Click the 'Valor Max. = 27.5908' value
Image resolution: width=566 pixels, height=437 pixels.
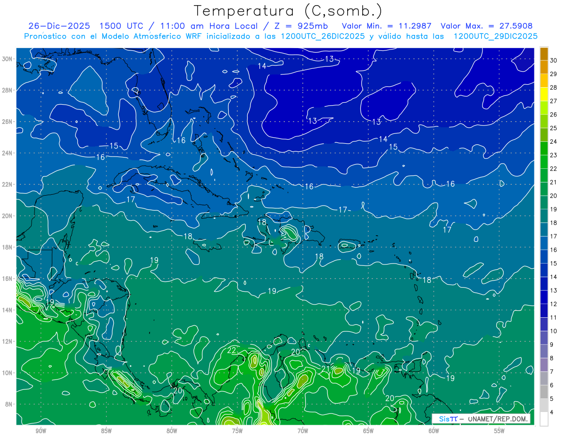[x=487, y=26]
